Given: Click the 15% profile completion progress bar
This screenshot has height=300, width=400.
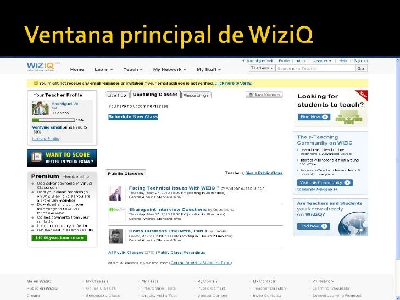Looking at the screenshot, I should click(x=53, y=120).
